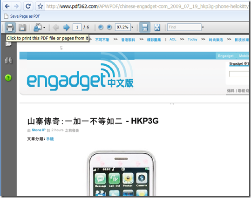Open the zoom level dropdown arrow
Viewport: 251px width, 198px height.
pyautogui.click(x=132, y=27)
